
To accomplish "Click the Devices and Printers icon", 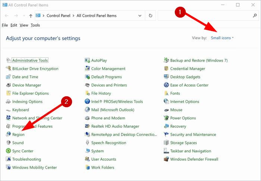I will click(x=87, y=85).
